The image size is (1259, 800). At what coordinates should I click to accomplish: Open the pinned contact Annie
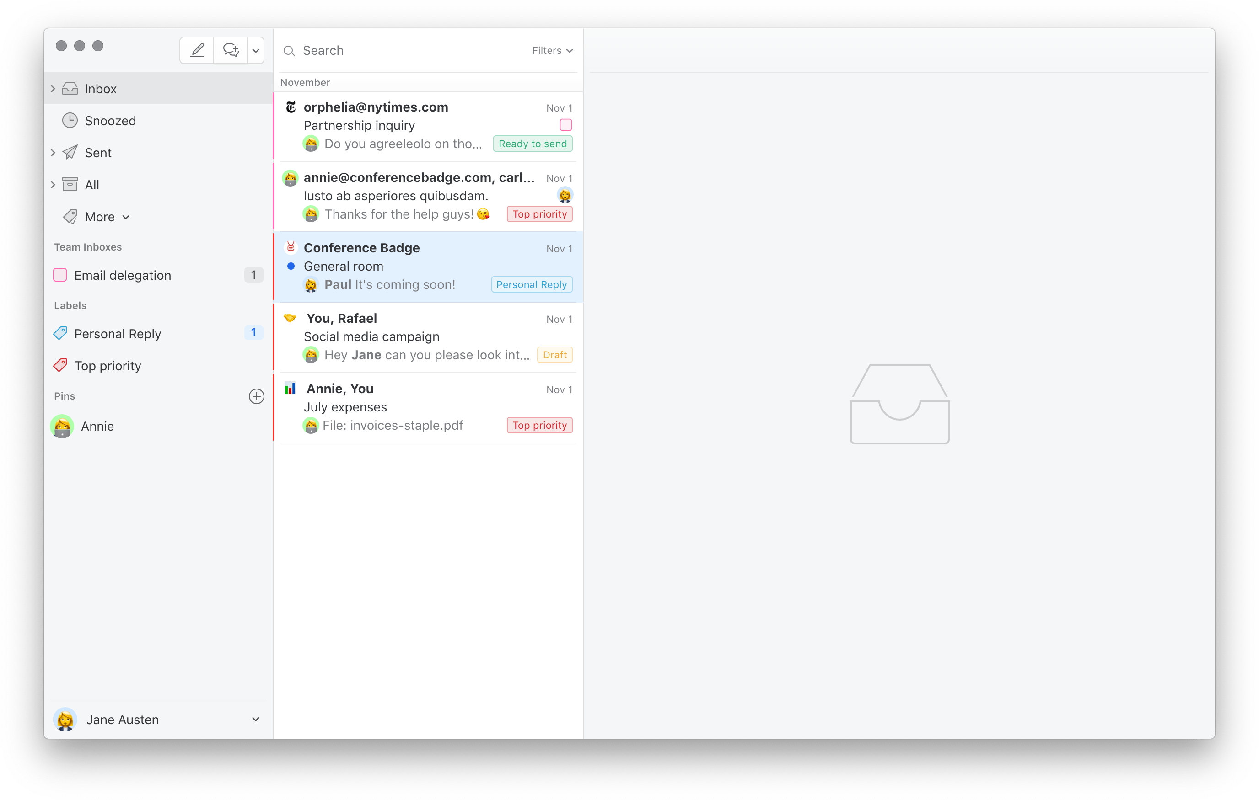(x=158, y=427)
